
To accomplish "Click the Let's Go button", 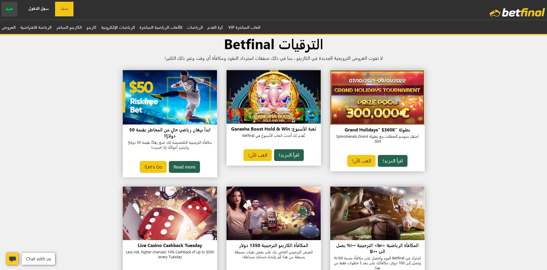I will (x=153, y=167).
